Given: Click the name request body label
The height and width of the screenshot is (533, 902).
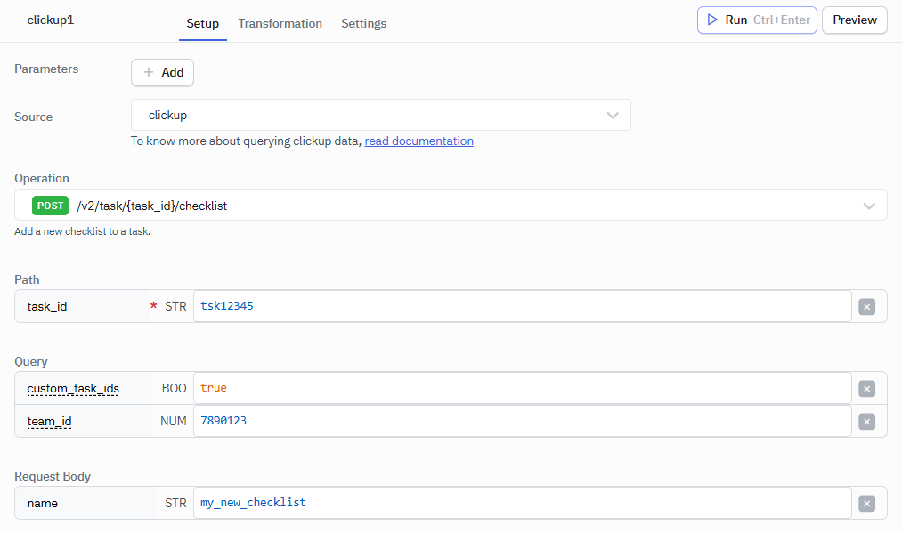Looking at the screenshot, I should (x=43, y=503).
